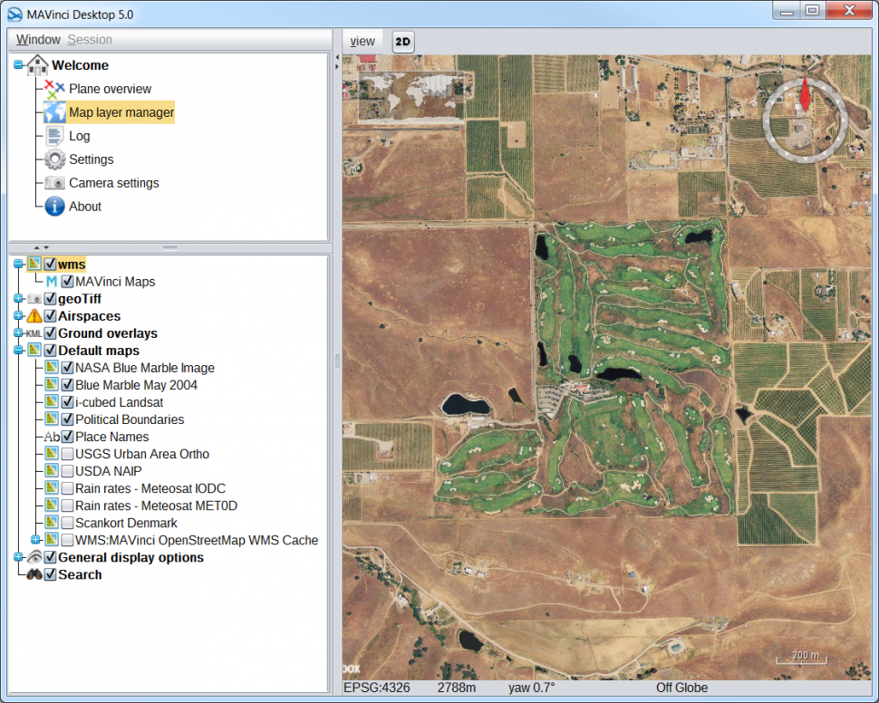Expand the General display options node
Screen dimensions: 879x703
tap(18, 557)
